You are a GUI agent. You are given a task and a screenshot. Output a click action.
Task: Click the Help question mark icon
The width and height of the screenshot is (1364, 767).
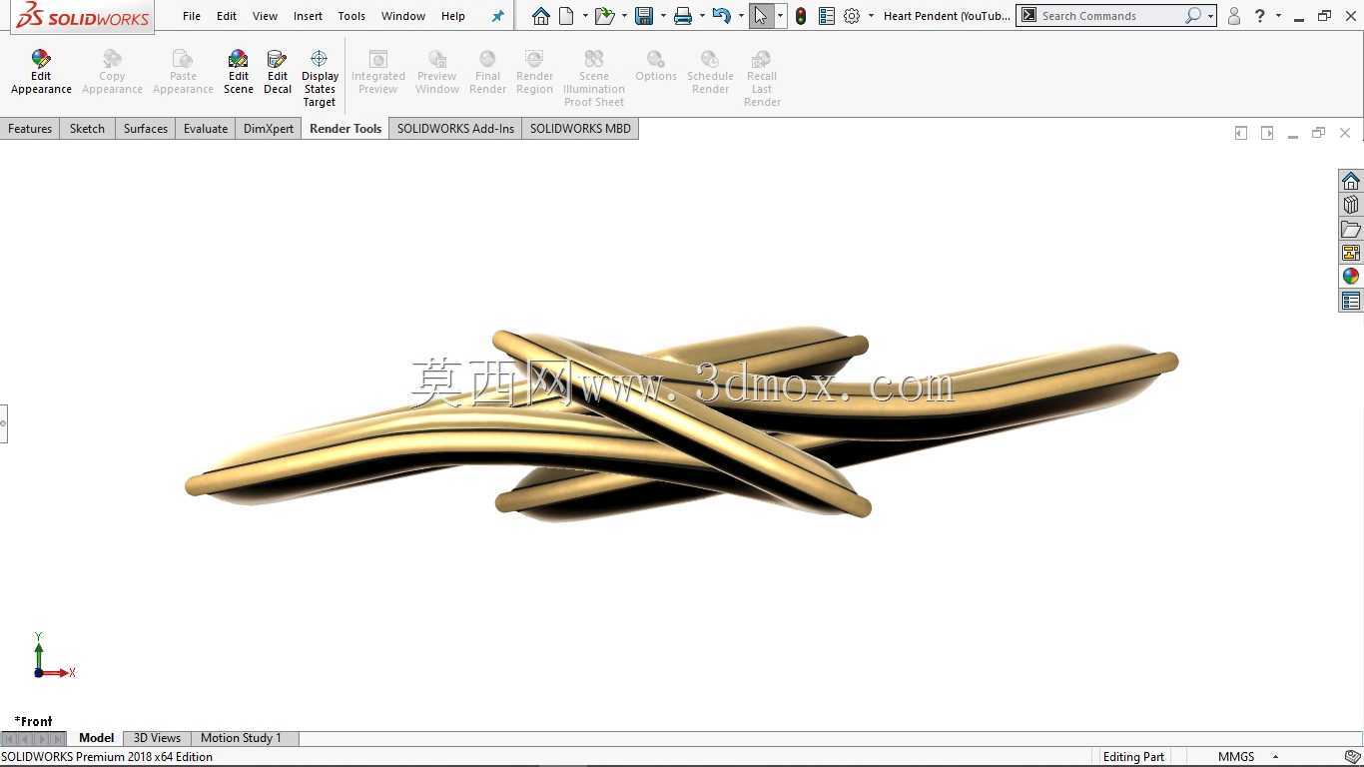click(1260, 16)
